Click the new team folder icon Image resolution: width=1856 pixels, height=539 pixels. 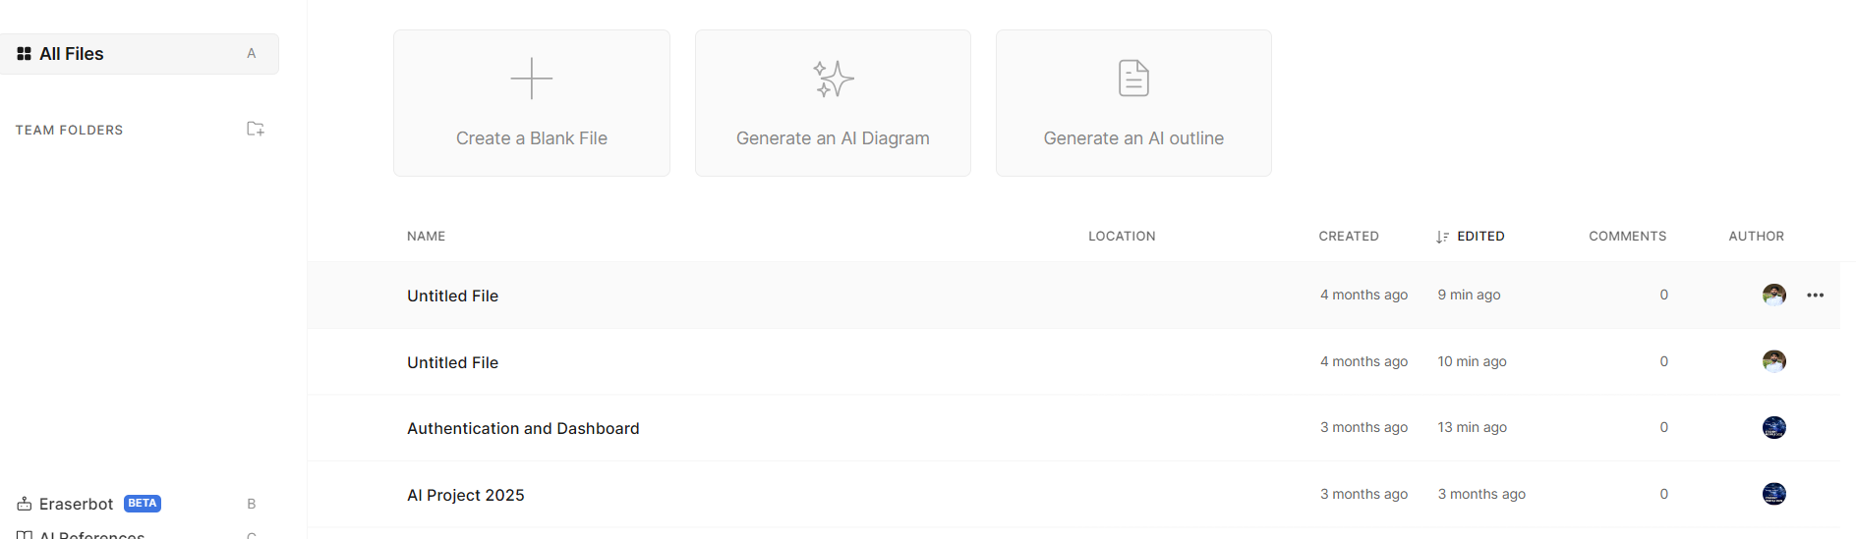coord(256,129)
